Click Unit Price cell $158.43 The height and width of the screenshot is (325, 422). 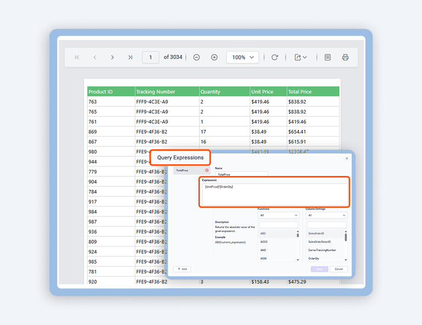[268, 282]
